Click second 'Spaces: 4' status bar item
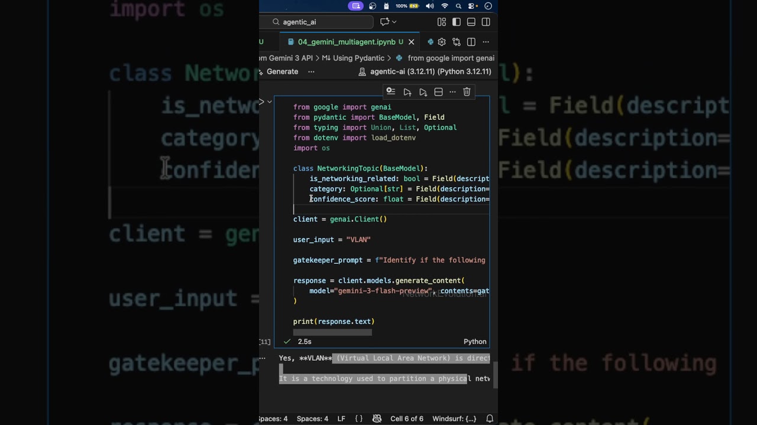Viewport: 757px width, 425px height. (312, 419)
